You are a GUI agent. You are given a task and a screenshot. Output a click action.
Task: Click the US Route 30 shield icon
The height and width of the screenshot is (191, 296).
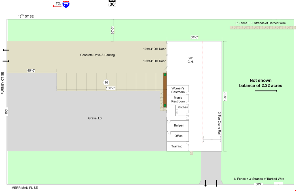click(x=112, y=4)
